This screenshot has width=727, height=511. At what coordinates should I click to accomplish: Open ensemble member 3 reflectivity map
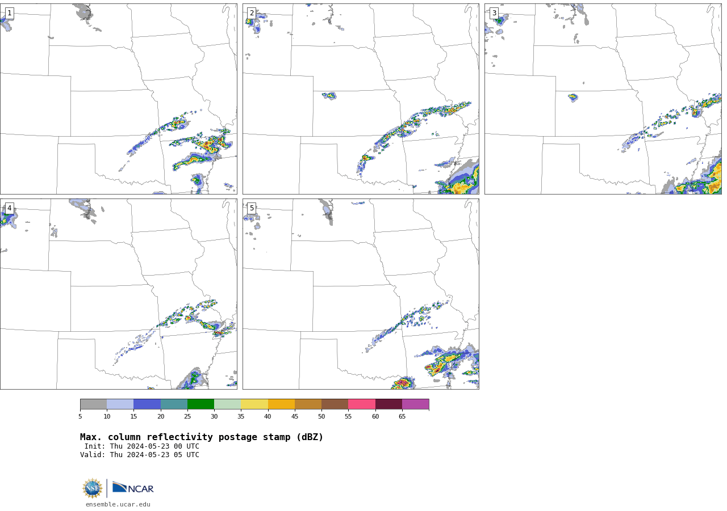pos(603,99)
